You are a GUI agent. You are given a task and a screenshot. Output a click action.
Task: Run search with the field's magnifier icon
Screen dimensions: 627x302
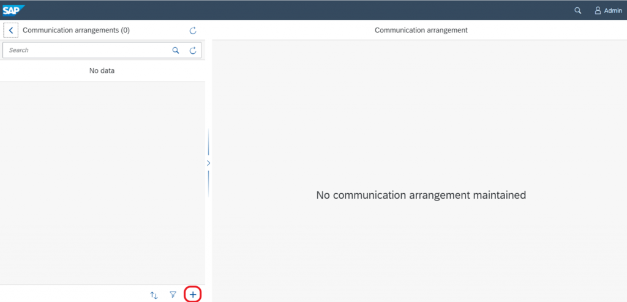pyautogui.click(x=176, y=50)
